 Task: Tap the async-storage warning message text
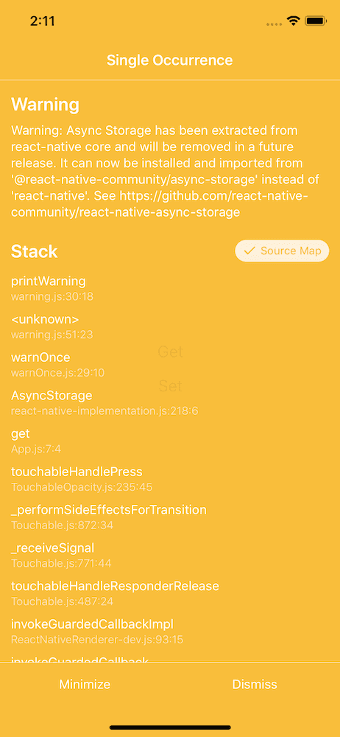166,171
